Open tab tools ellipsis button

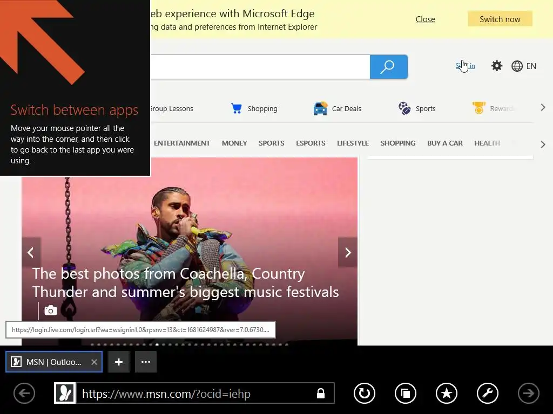pos(146,362)
